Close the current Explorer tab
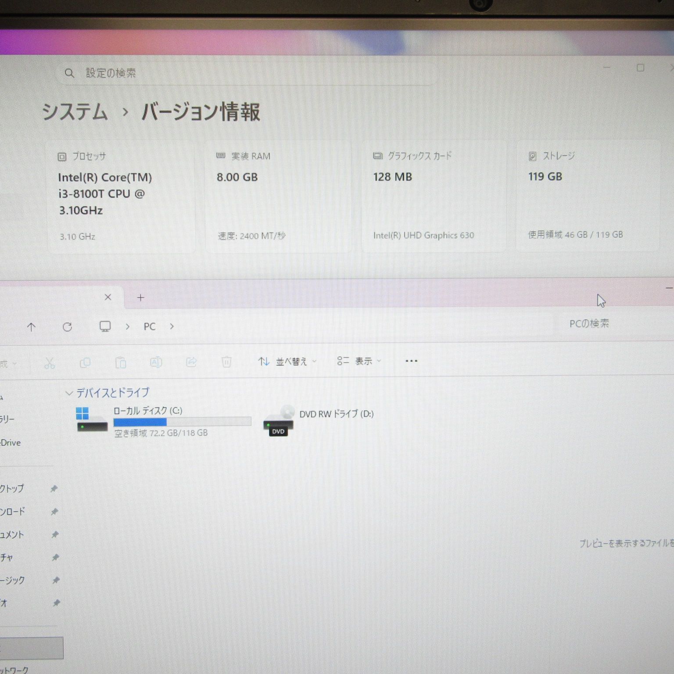Screen dimensions: 674x674 click(108, 297)
